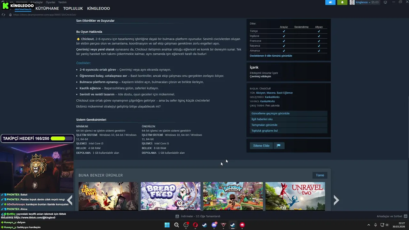This screenshot has width=409, height=230.
Task: Click the network tray icon
Action: pos(382,225)
